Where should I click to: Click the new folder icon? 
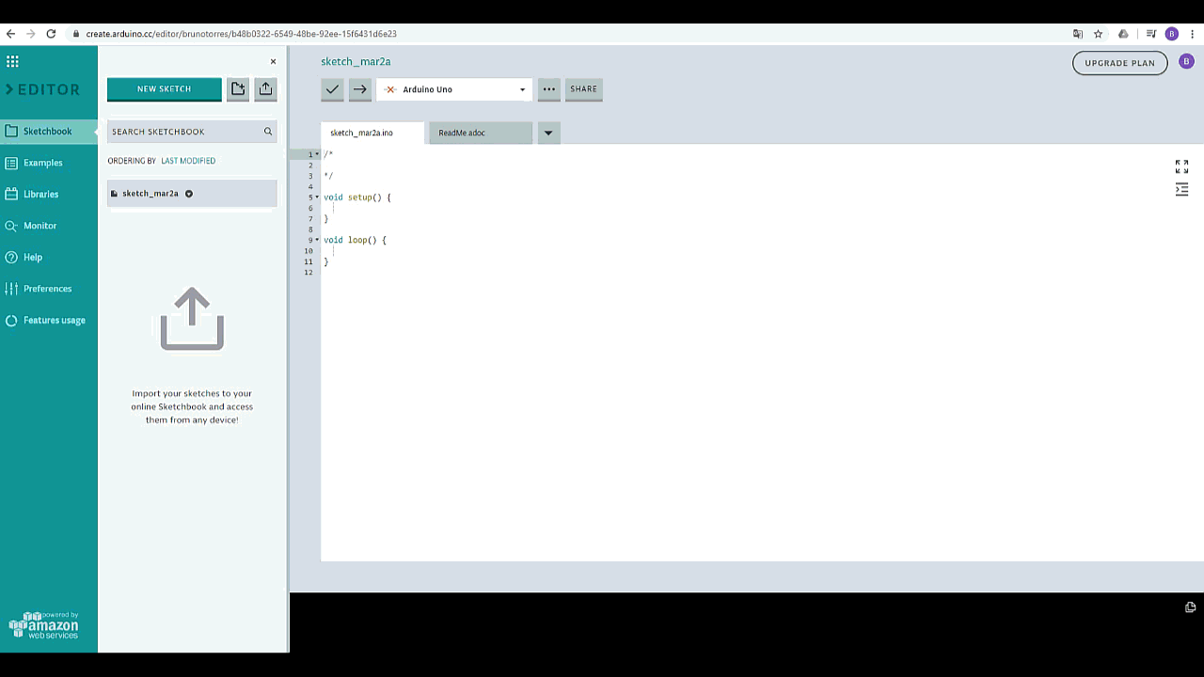pyautogui.click(x=238, y=88)
